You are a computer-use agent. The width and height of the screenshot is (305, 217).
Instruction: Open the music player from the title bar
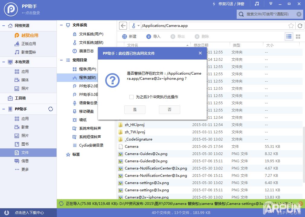[256, 4]
